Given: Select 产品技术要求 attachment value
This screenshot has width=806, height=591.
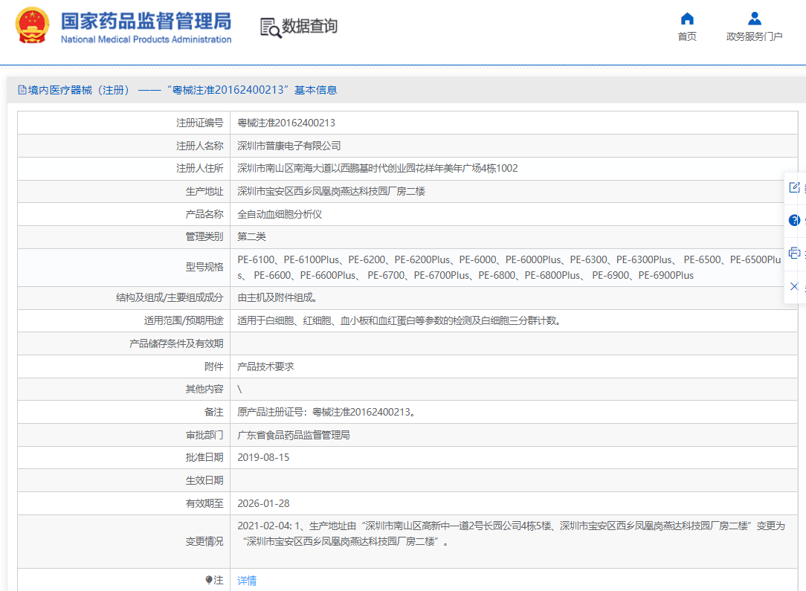Looking at the screenshot, I should click(265, 366).
